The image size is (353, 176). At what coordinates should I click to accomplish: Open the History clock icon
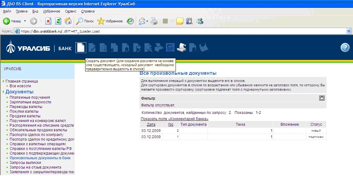[130, 21]
